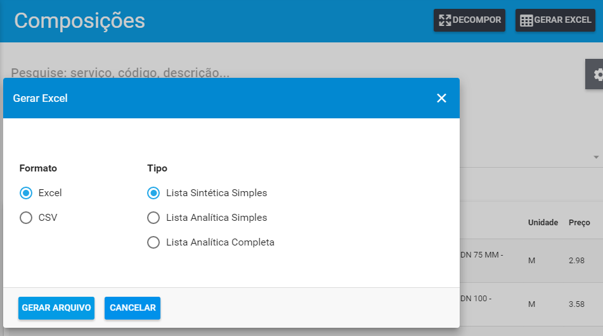Close the Gerar Excel dialog
603x336 pixels.
coord(441,98)
